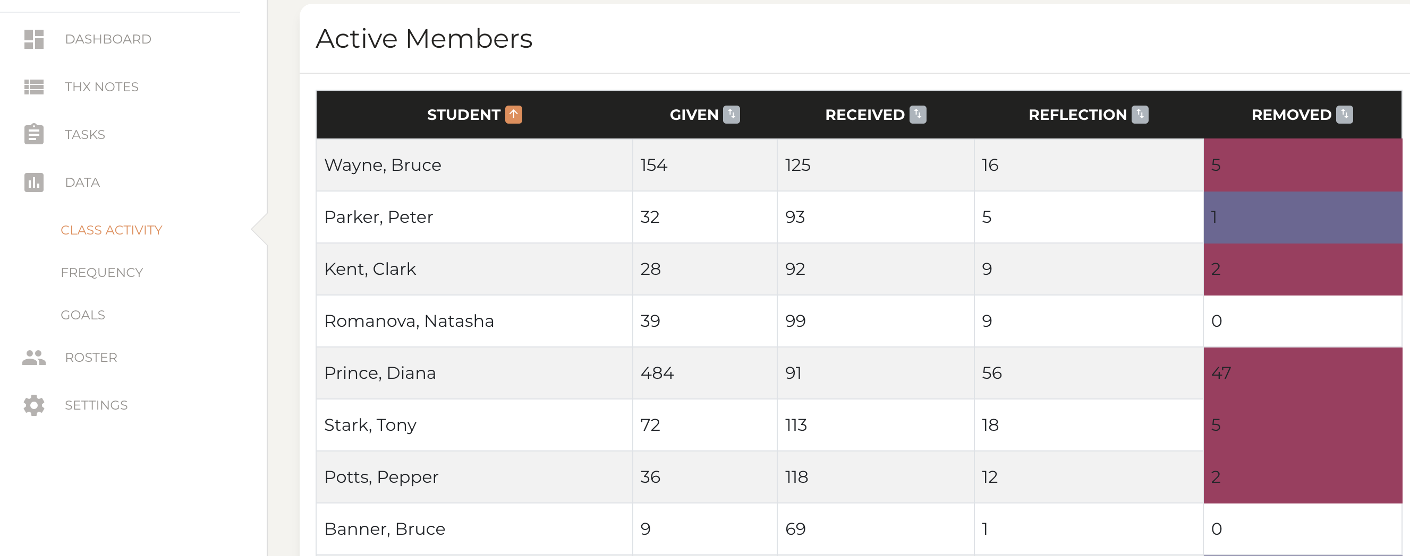
Task: Click Prince, Diana's red Removed cell
Action: coord(1302,373)
